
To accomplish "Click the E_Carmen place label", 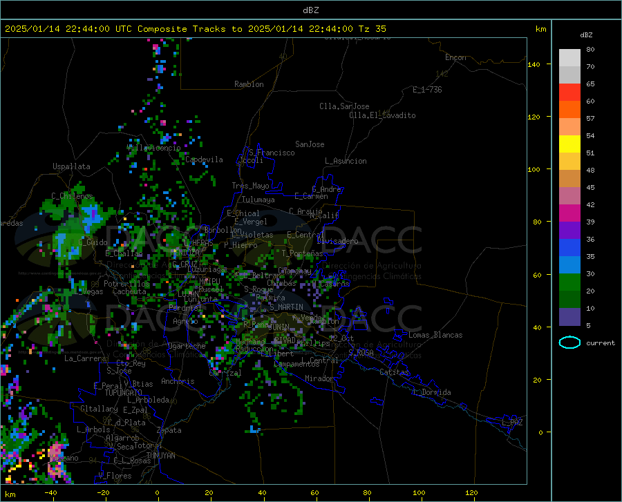I will (312, 195).
